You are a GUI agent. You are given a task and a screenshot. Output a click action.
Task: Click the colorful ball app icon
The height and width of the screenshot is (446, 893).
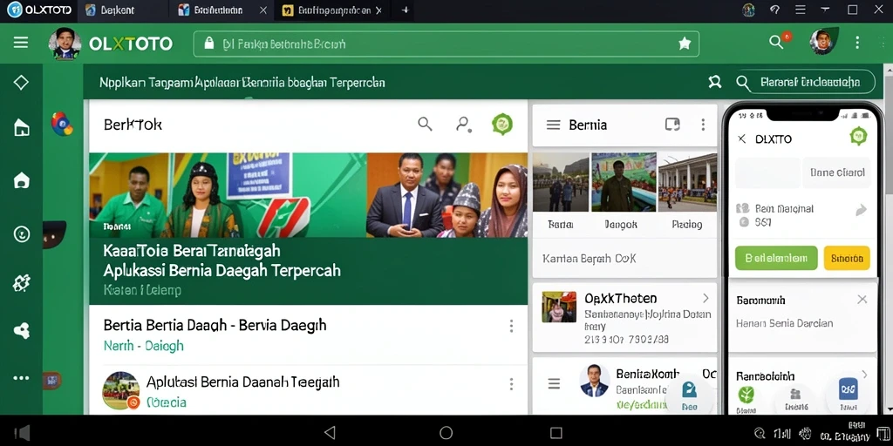(x=62, y=124)
